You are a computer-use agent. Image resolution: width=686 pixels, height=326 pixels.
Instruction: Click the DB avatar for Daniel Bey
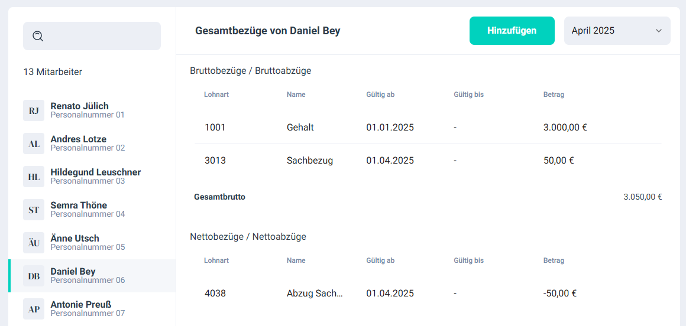34,276
